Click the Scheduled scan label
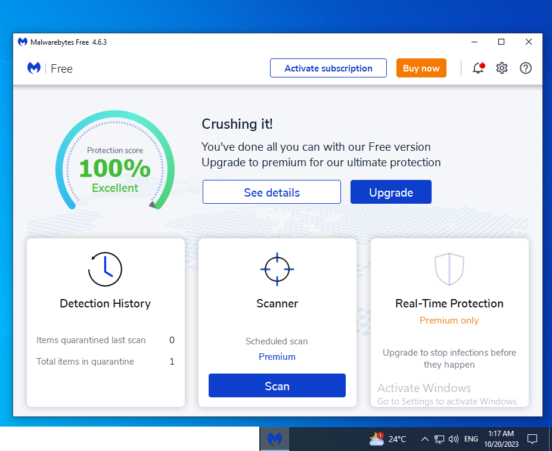Viewport: 552px width, 451px height. point(277,341)
